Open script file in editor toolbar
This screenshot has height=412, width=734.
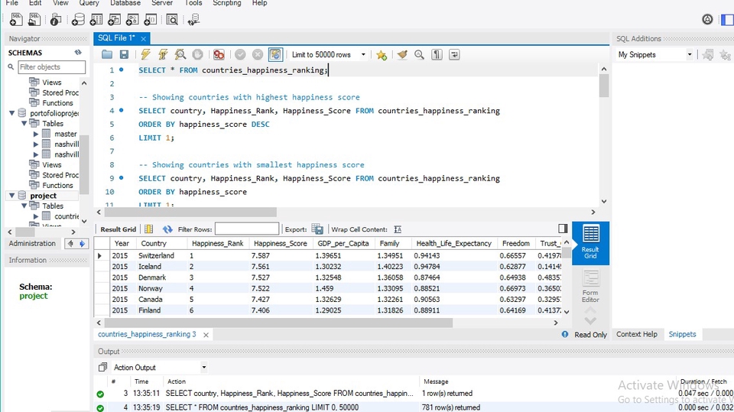[x=107, y=55]
